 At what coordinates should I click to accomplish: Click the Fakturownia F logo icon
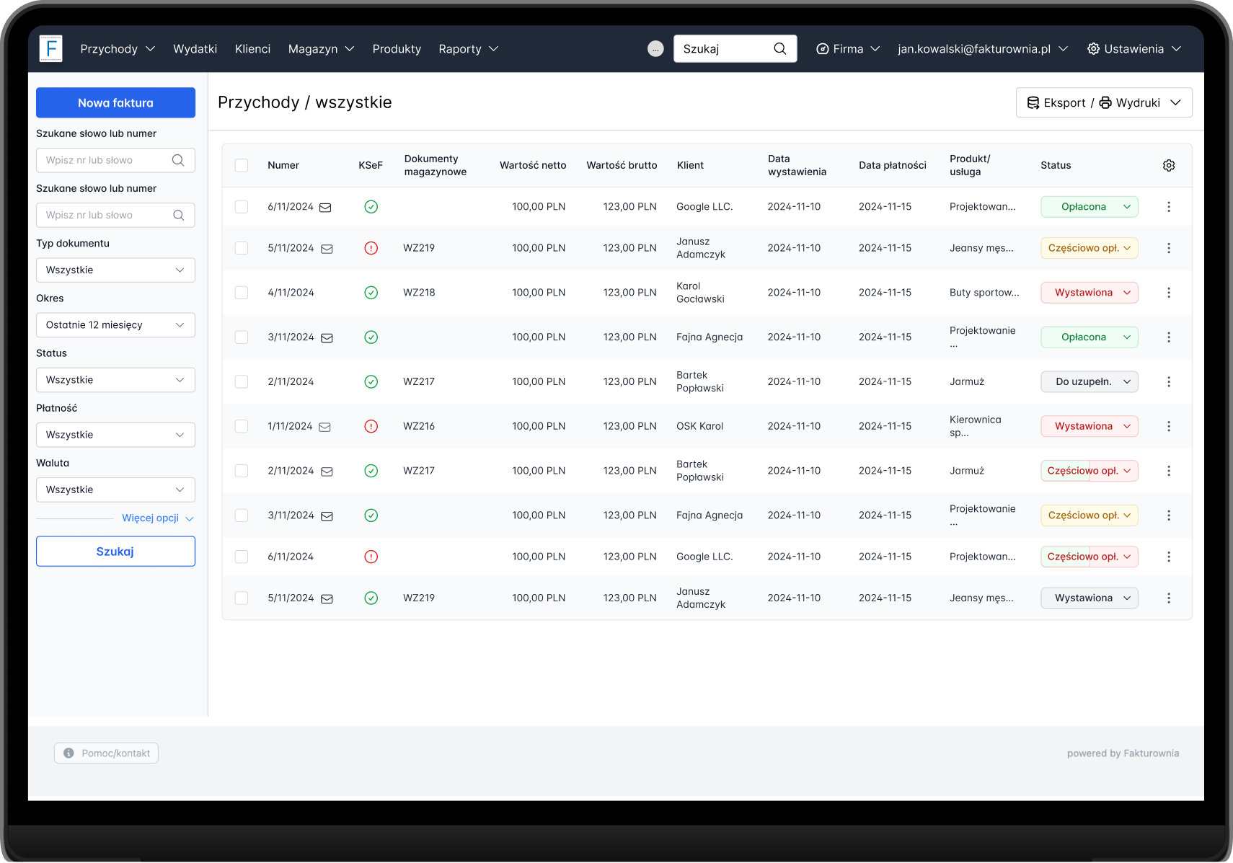[50, 49]
